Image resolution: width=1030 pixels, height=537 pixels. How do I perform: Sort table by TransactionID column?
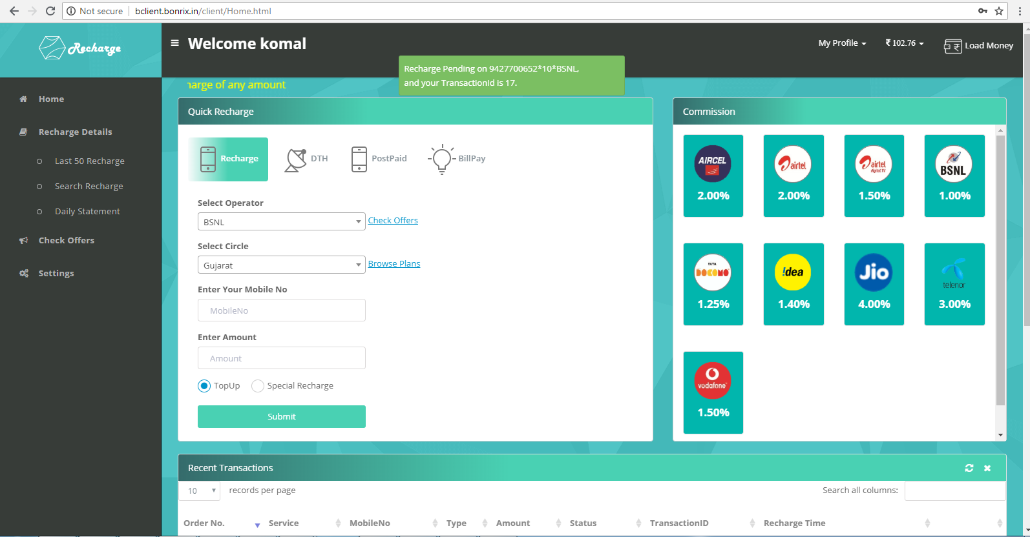click(x=701, y=523)
